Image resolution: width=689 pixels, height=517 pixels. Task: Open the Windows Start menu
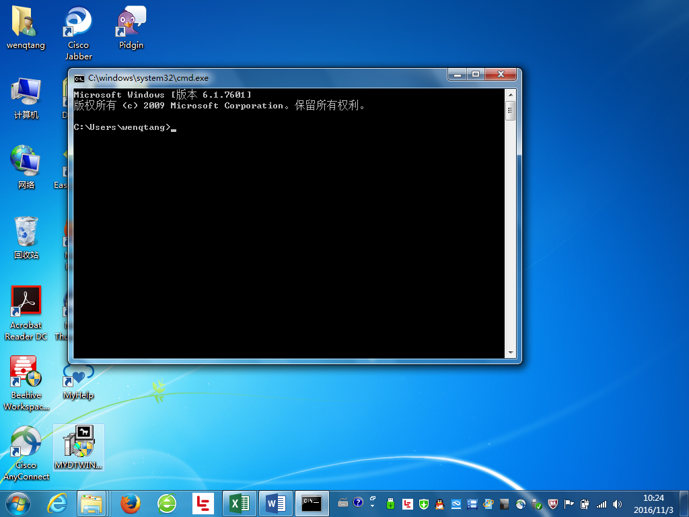click(x=18, y=504)
